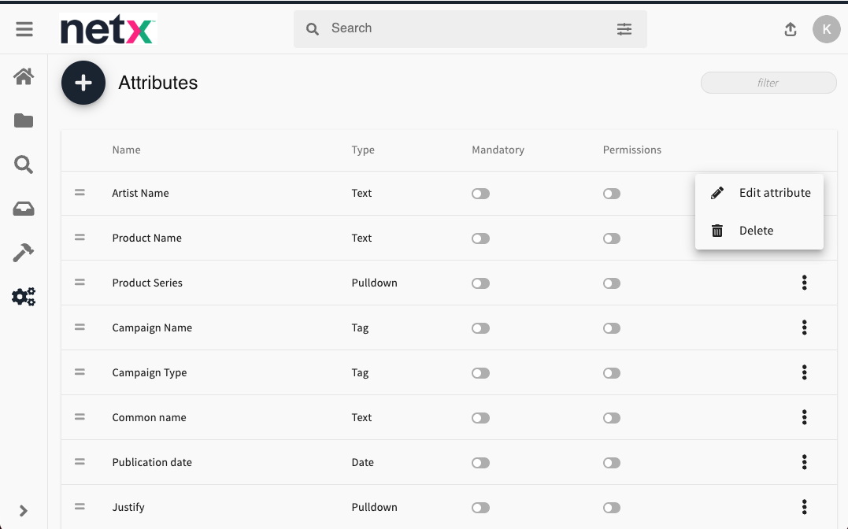Open the hamburger main menu
The height and width of the screenshot is (529, 848).
[x=24, y=28]
